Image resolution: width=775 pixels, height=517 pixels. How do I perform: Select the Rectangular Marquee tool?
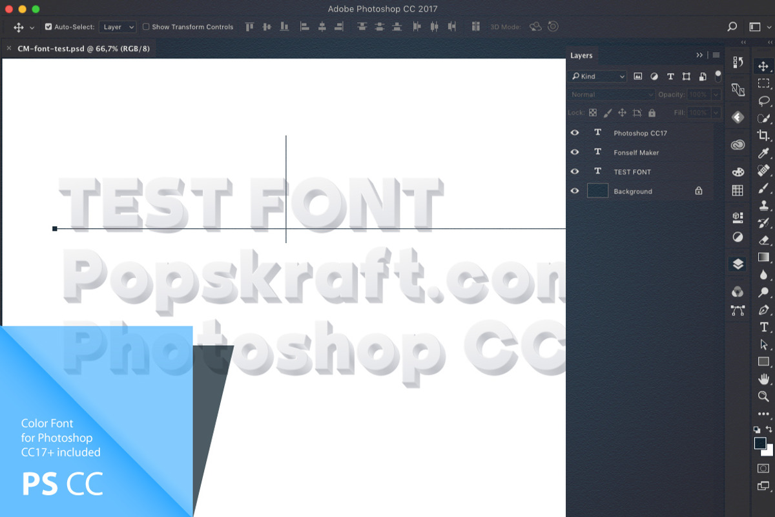pos(763,83)
